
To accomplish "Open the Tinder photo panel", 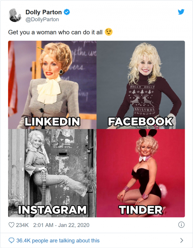I will pyautogui.click(x=141, y=173).
